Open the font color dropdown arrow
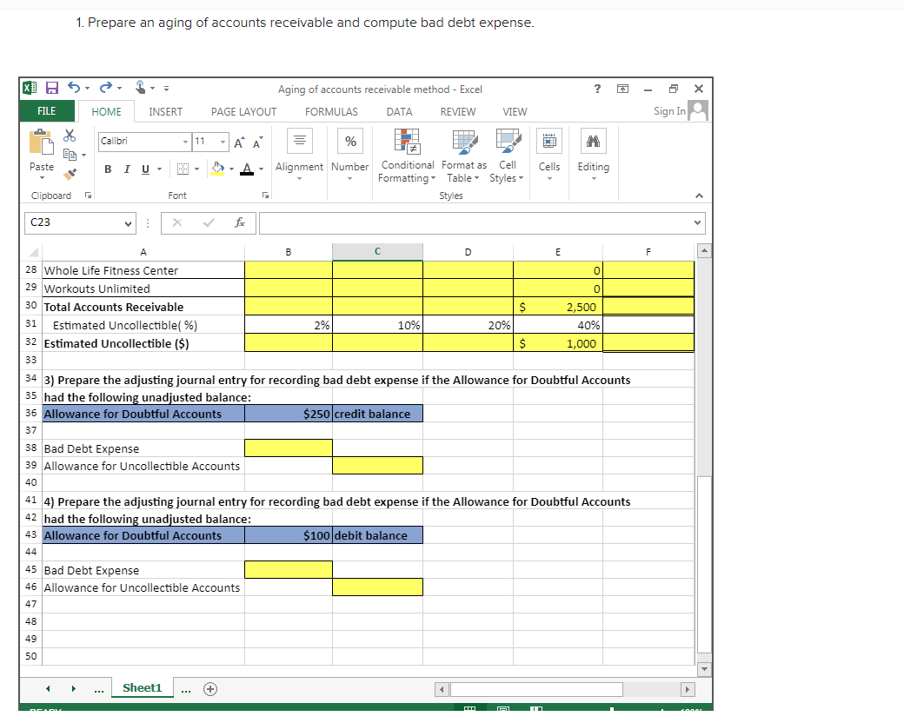The height and width of the screenshot is (723, 904). (x=261, y=169)
